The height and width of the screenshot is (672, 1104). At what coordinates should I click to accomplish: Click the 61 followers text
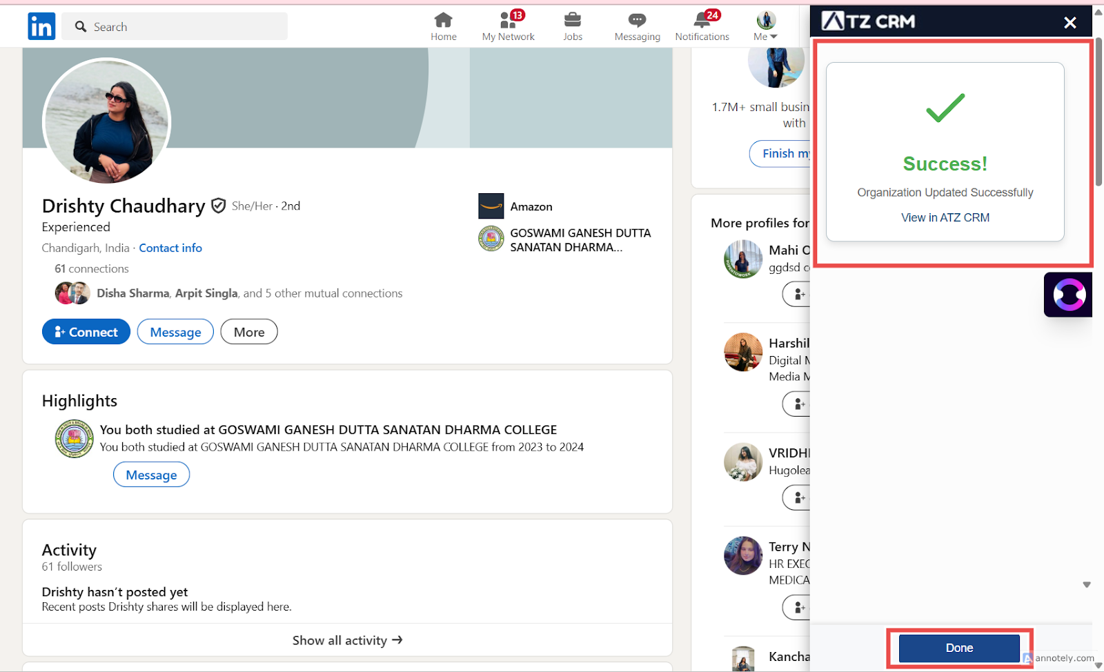72,566
